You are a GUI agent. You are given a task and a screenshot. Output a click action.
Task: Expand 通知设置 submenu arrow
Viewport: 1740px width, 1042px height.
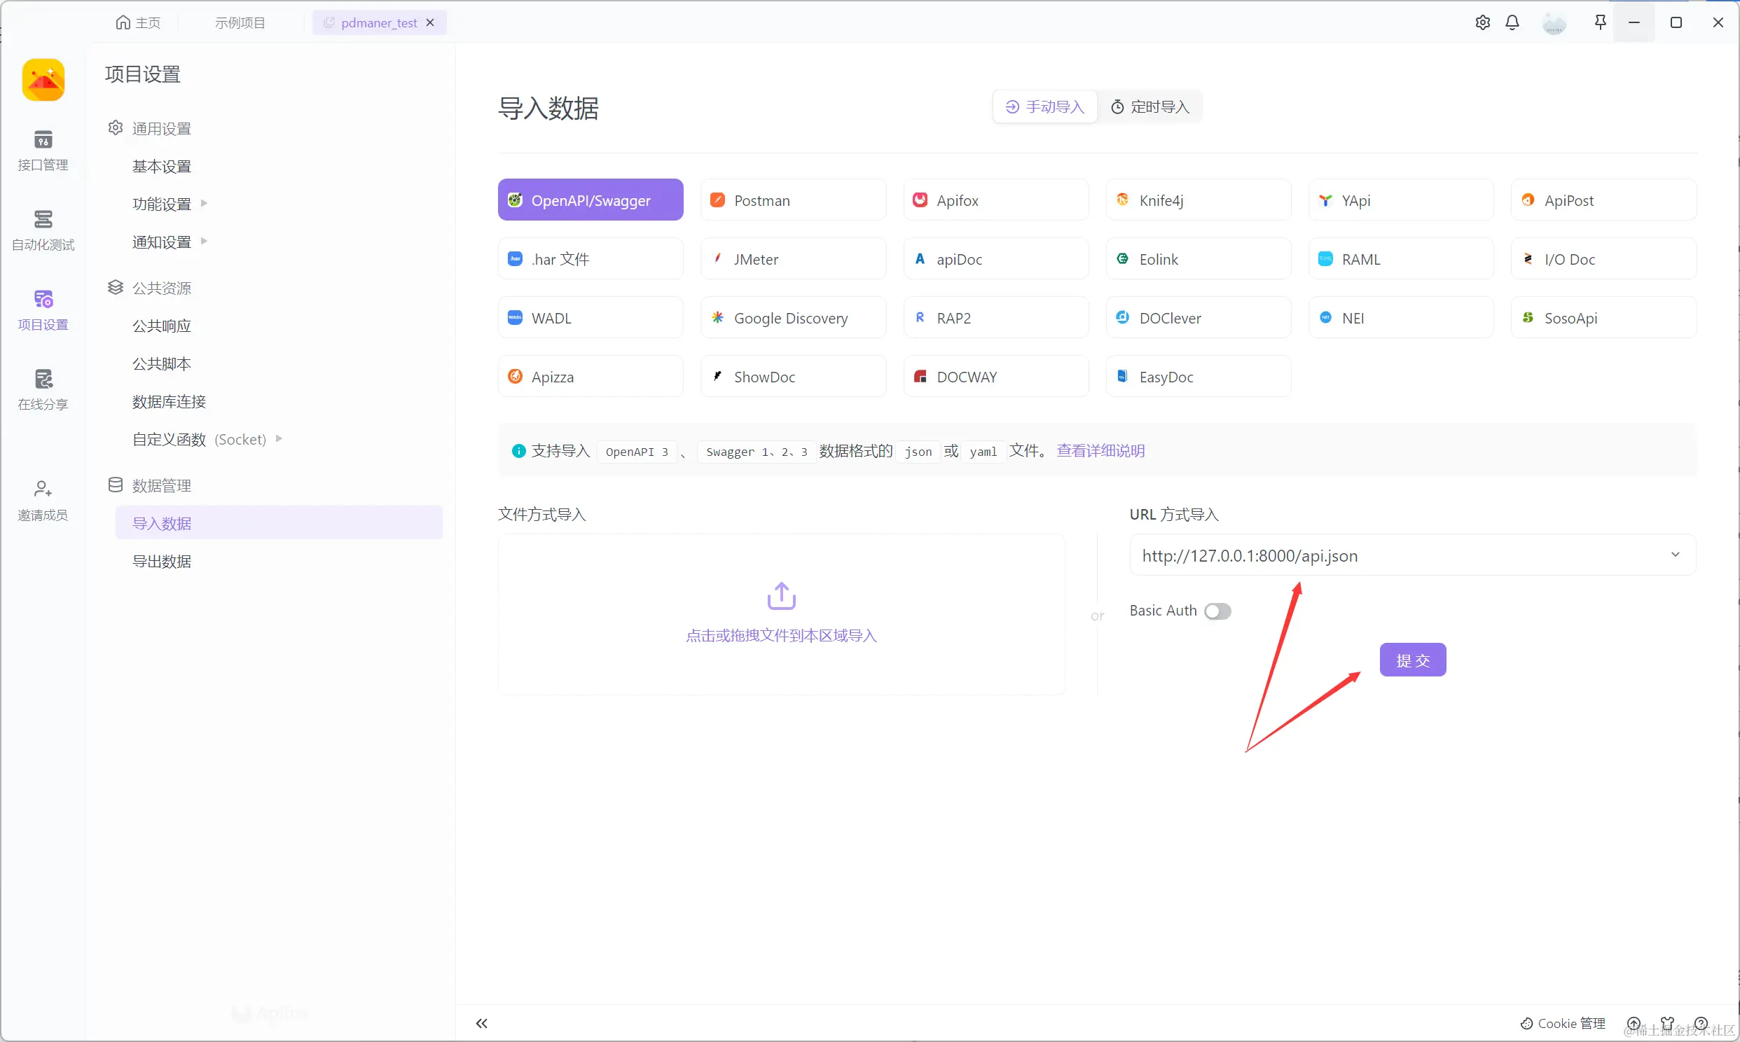point(205,241)
